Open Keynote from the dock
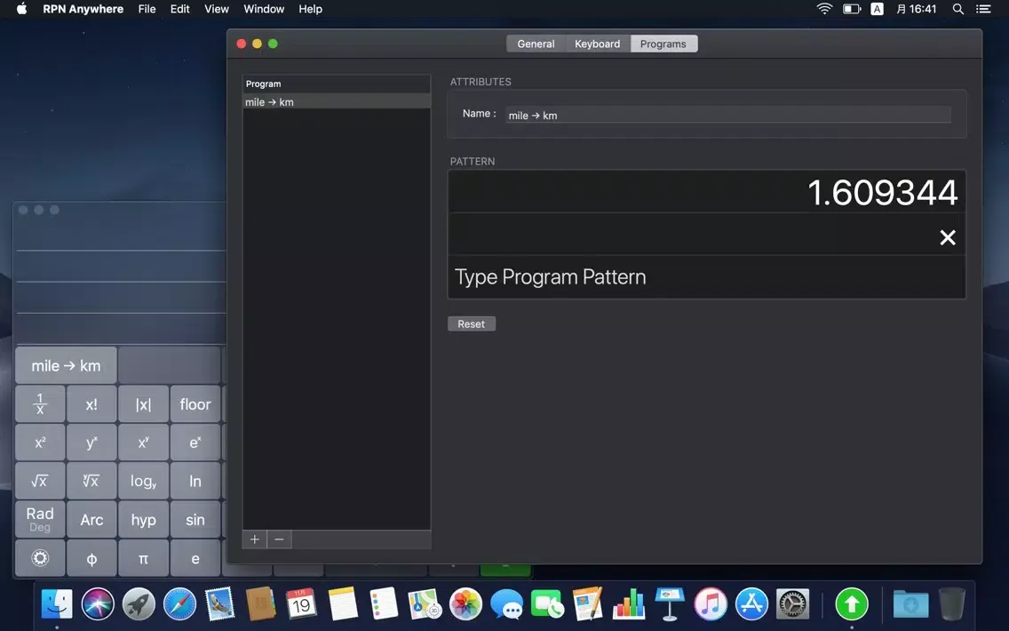 click(x=669, y=604)
